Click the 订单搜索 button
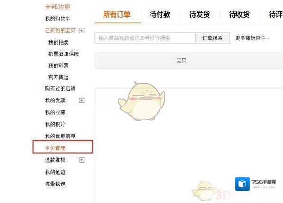 coord(212,38)
